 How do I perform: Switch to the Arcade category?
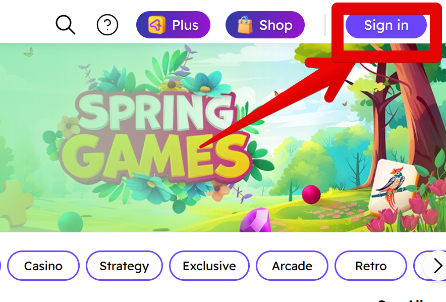tap(292, 266)
